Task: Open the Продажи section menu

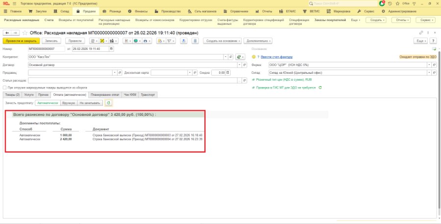Action: (87, 12)
